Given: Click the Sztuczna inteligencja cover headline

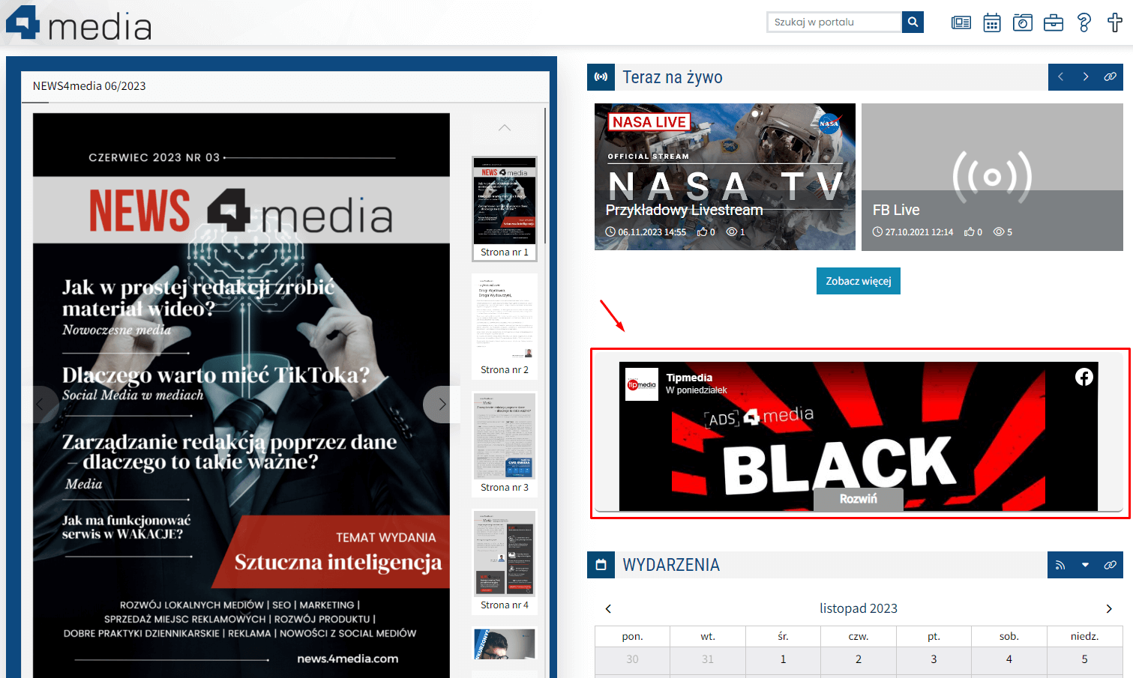Looking at the screenshot, I should tap(338, 562).
